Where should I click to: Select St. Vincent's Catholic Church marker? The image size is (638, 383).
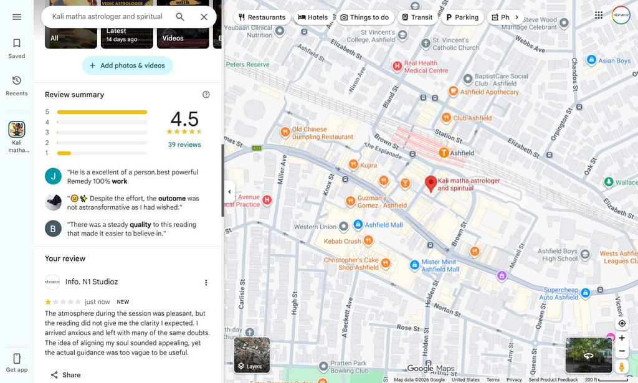(425, 43)
